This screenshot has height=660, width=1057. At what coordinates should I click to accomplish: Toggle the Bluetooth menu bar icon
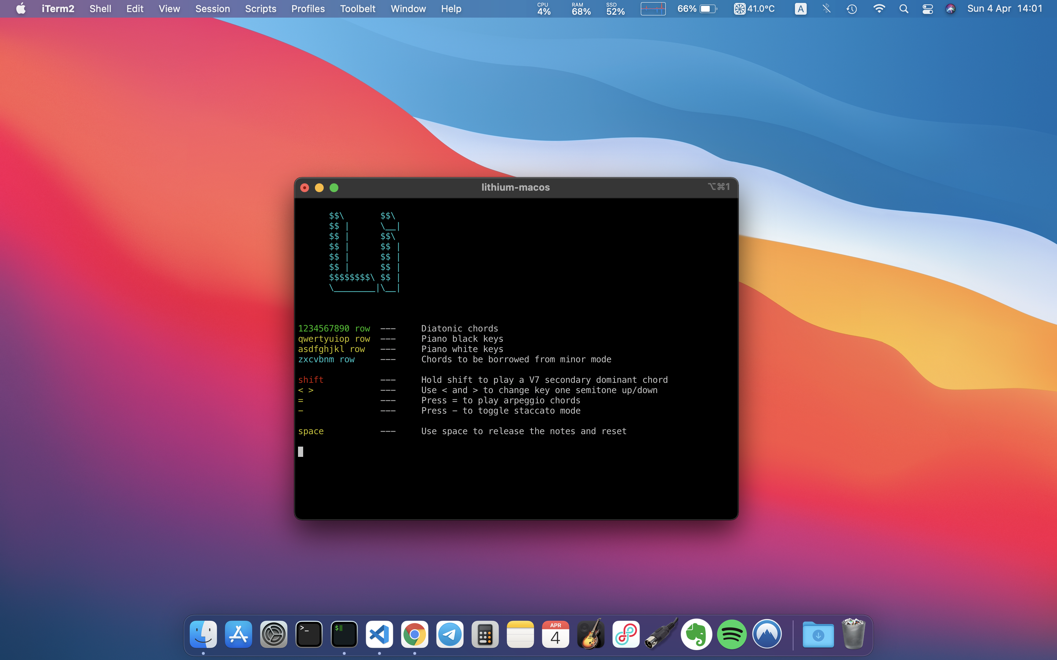827,9
